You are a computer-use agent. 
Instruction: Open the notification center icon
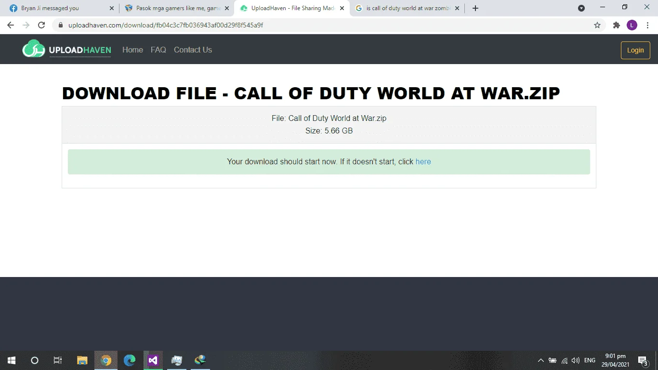click(x=643, y=361)
